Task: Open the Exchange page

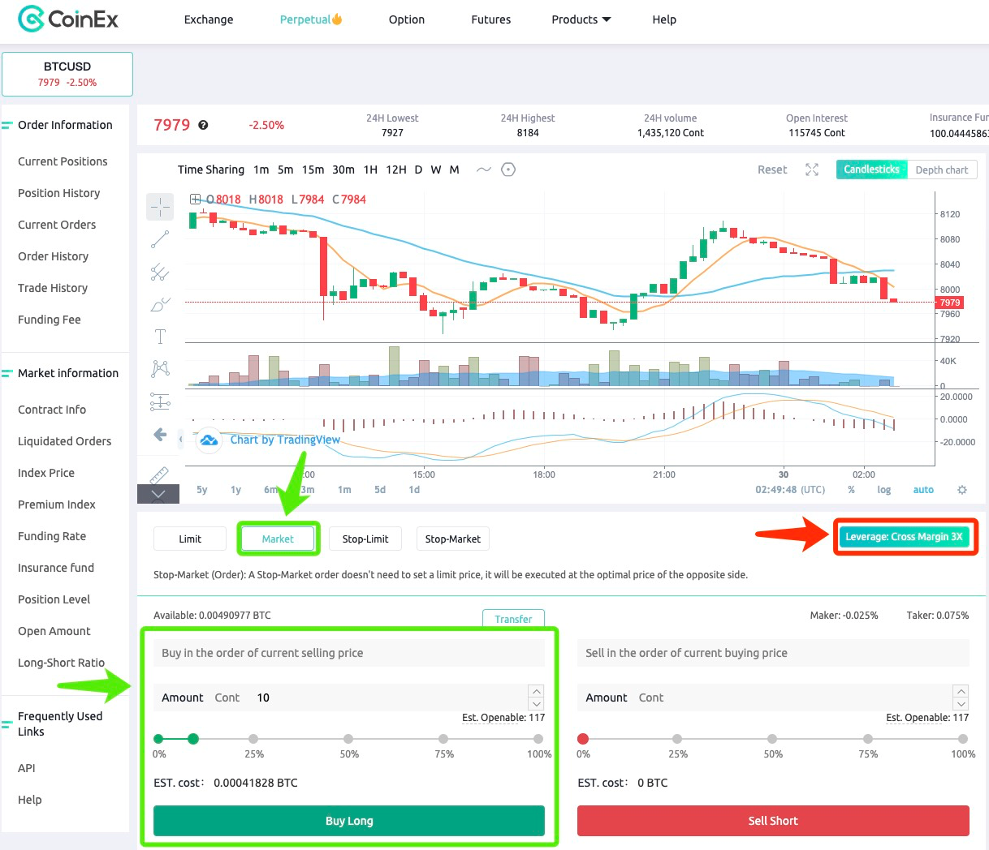Action: click(209, 19)
